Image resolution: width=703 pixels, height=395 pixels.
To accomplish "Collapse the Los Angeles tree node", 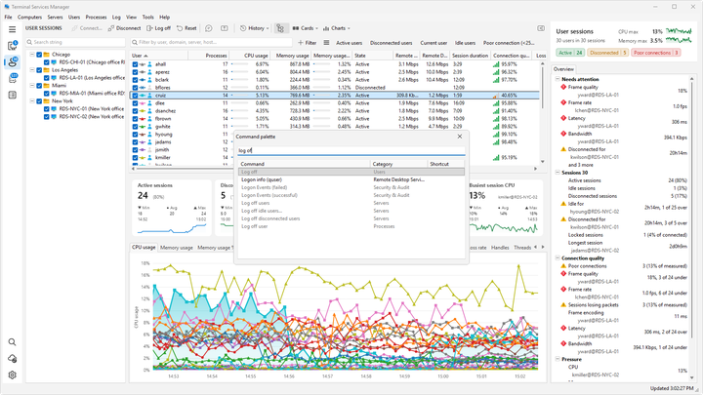I will coord(32,70).
